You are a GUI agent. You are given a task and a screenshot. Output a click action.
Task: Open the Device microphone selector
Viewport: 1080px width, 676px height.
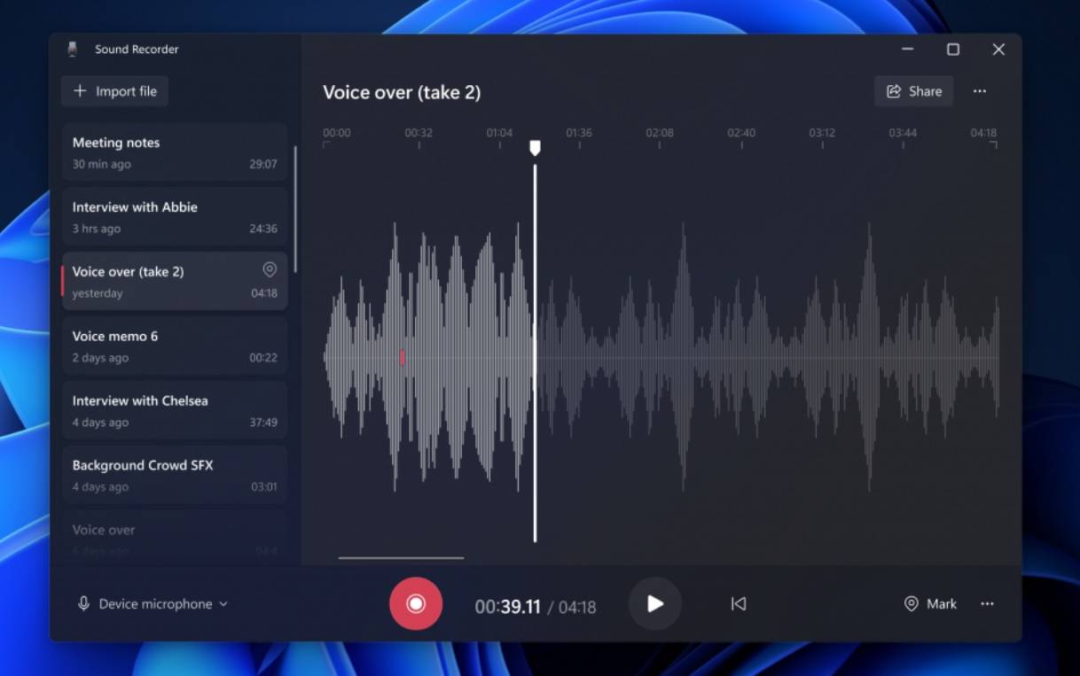coord(151,603)
